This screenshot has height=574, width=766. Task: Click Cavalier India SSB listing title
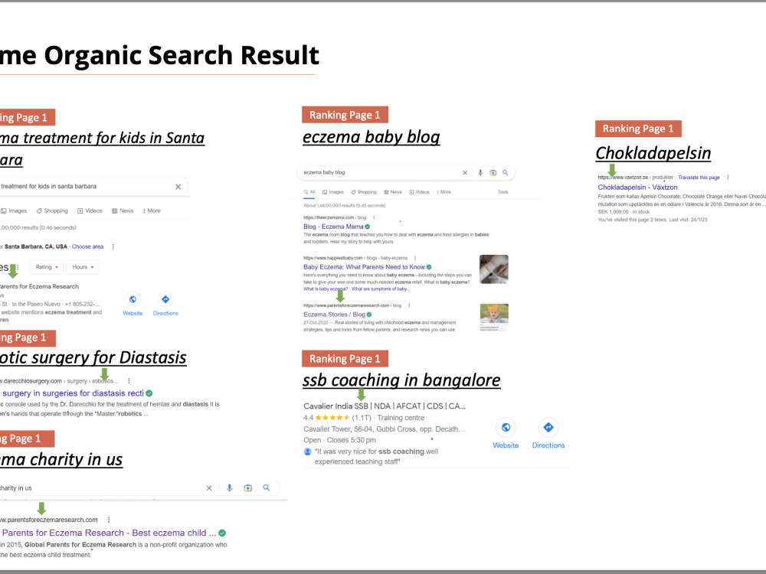[385, 406]
